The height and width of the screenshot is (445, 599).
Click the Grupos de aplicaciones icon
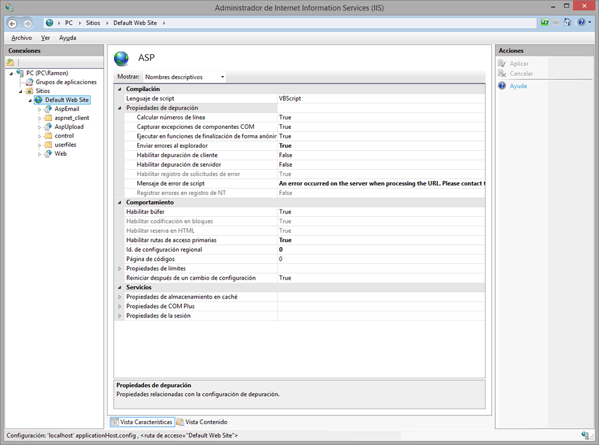(30, 82)
